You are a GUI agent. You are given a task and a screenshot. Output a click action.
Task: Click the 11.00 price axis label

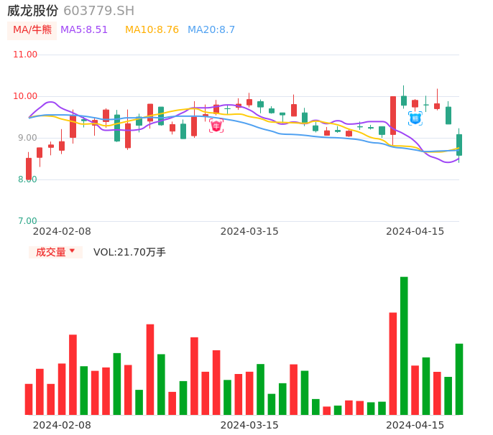[x=25, y=55]
